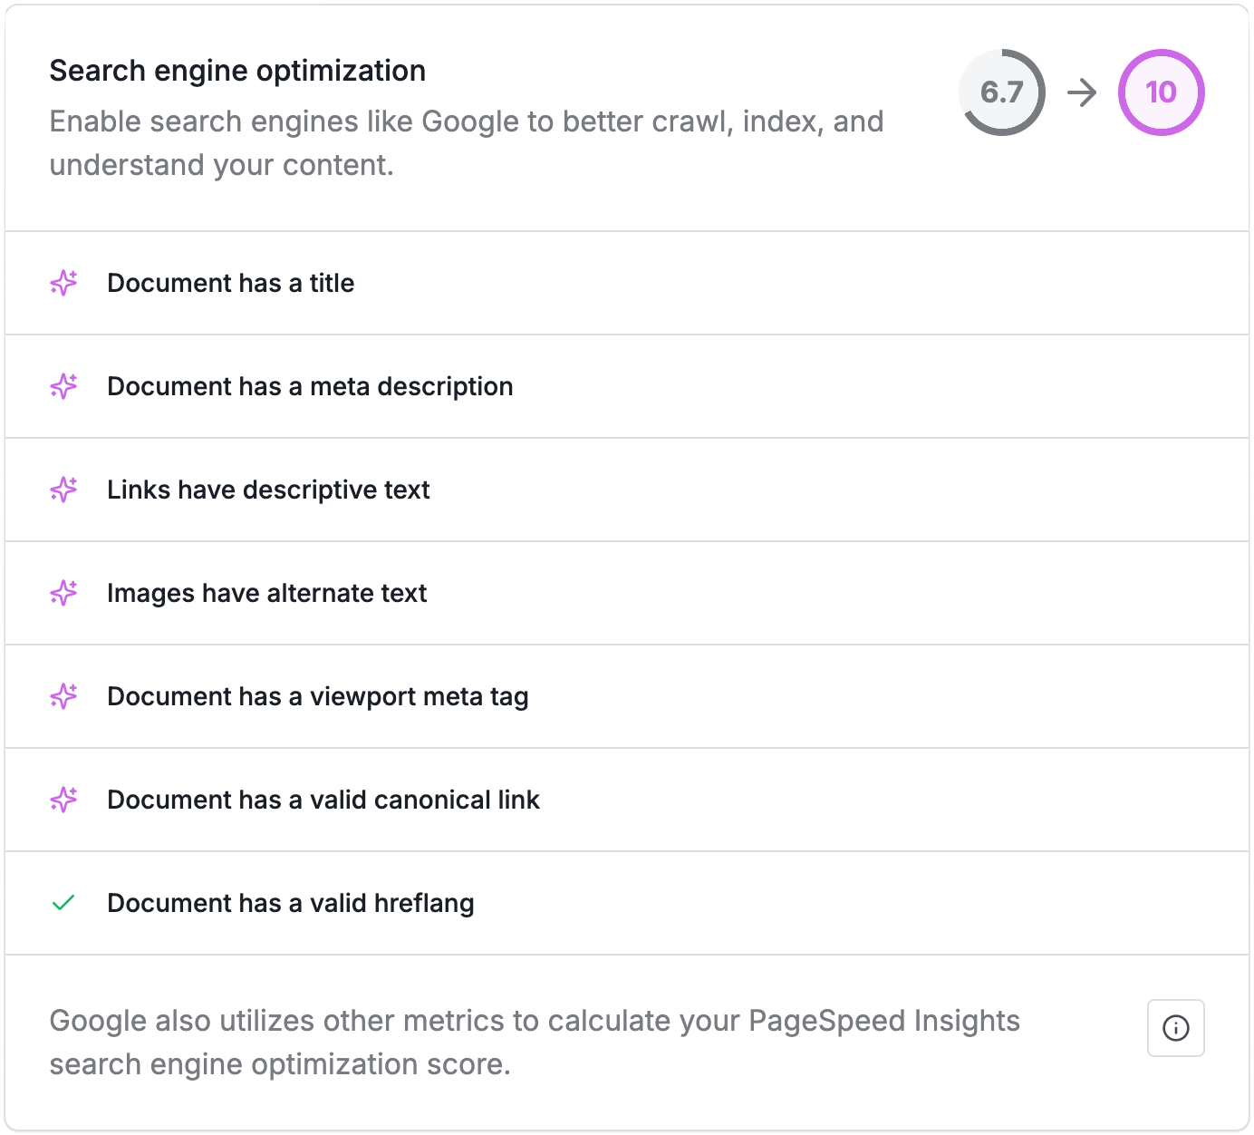Click the PageSpeed Insights footer note text
The width and height of the screenshot is (1254, 1135).
[x=535, y=1043]
